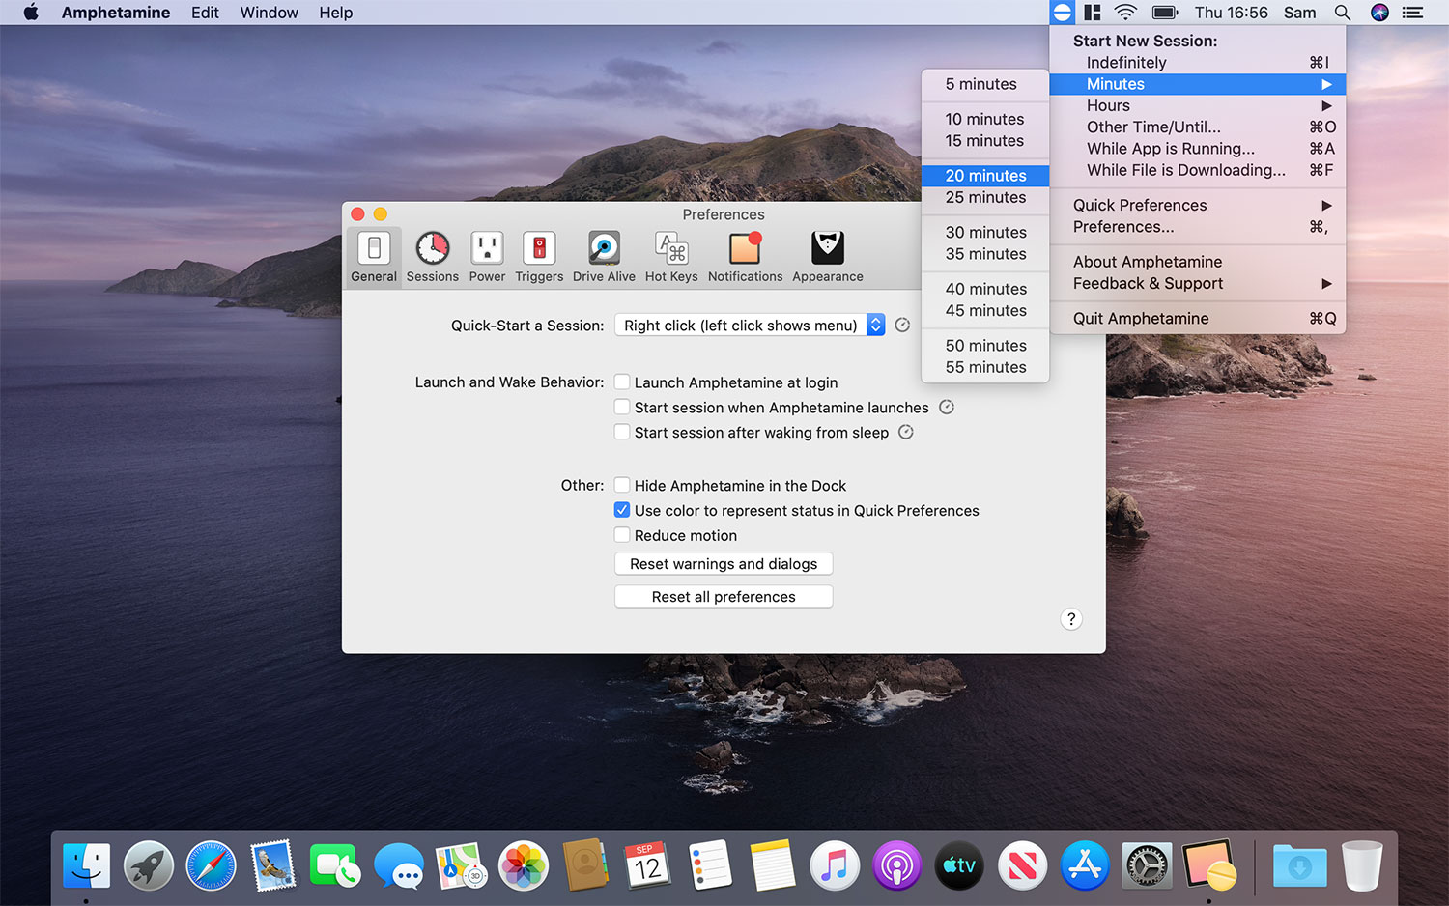The width and height of the screenshot is (1449, 906).
Task: Click Reset warnings and dialogs button
Action: tap(724, 564)
